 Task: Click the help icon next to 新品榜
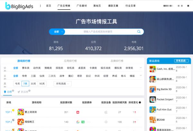29,91
